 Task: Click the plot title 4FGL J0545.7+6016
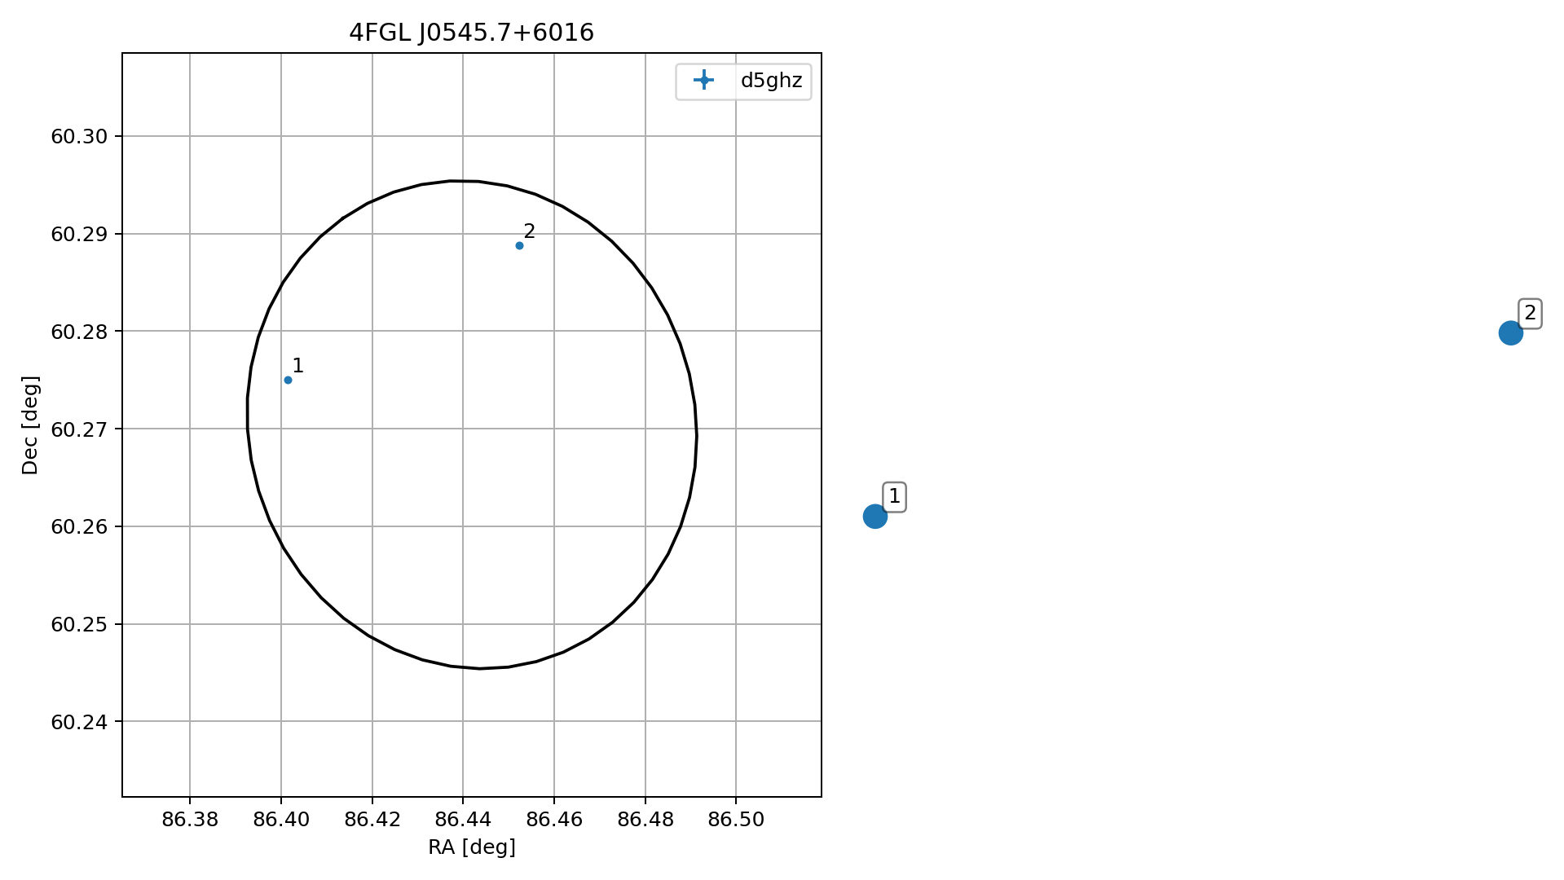472,33
